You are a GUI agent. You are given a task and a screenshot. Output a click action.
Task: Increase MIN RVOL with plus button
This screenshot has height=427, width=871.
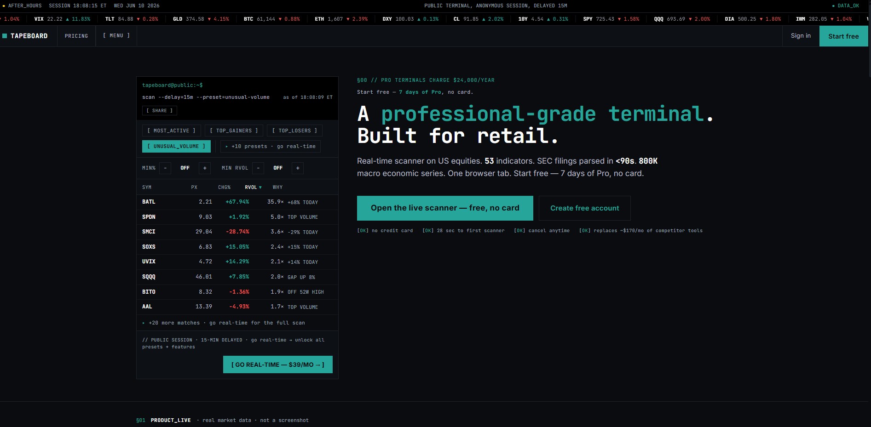tap(298, 168)
